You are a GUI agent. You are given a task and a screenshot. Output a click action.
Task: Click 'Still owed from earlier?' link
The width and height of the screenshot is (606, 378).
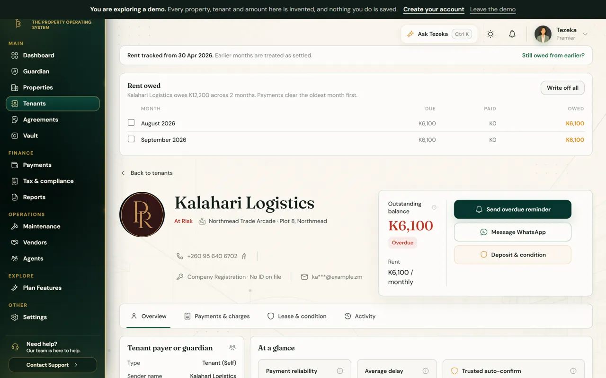tap(553, 55)
